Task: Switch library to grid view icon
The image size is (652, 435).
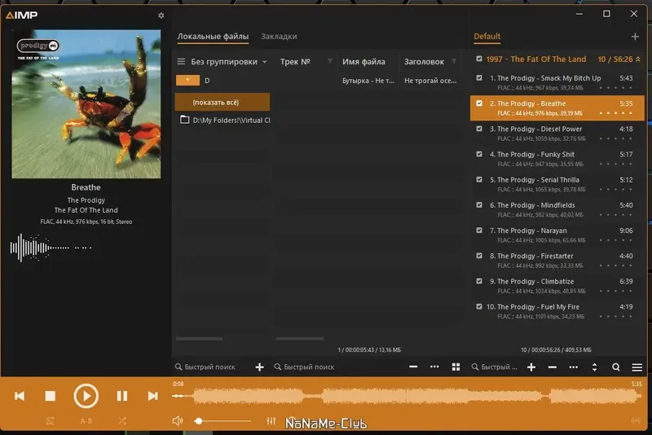Action: pyautogui.click(x=456, y=367)
